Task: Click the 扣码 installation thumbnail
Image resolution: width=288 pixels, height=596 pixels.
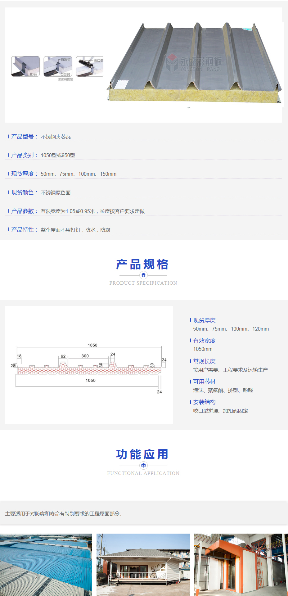Action: point(25,66)
